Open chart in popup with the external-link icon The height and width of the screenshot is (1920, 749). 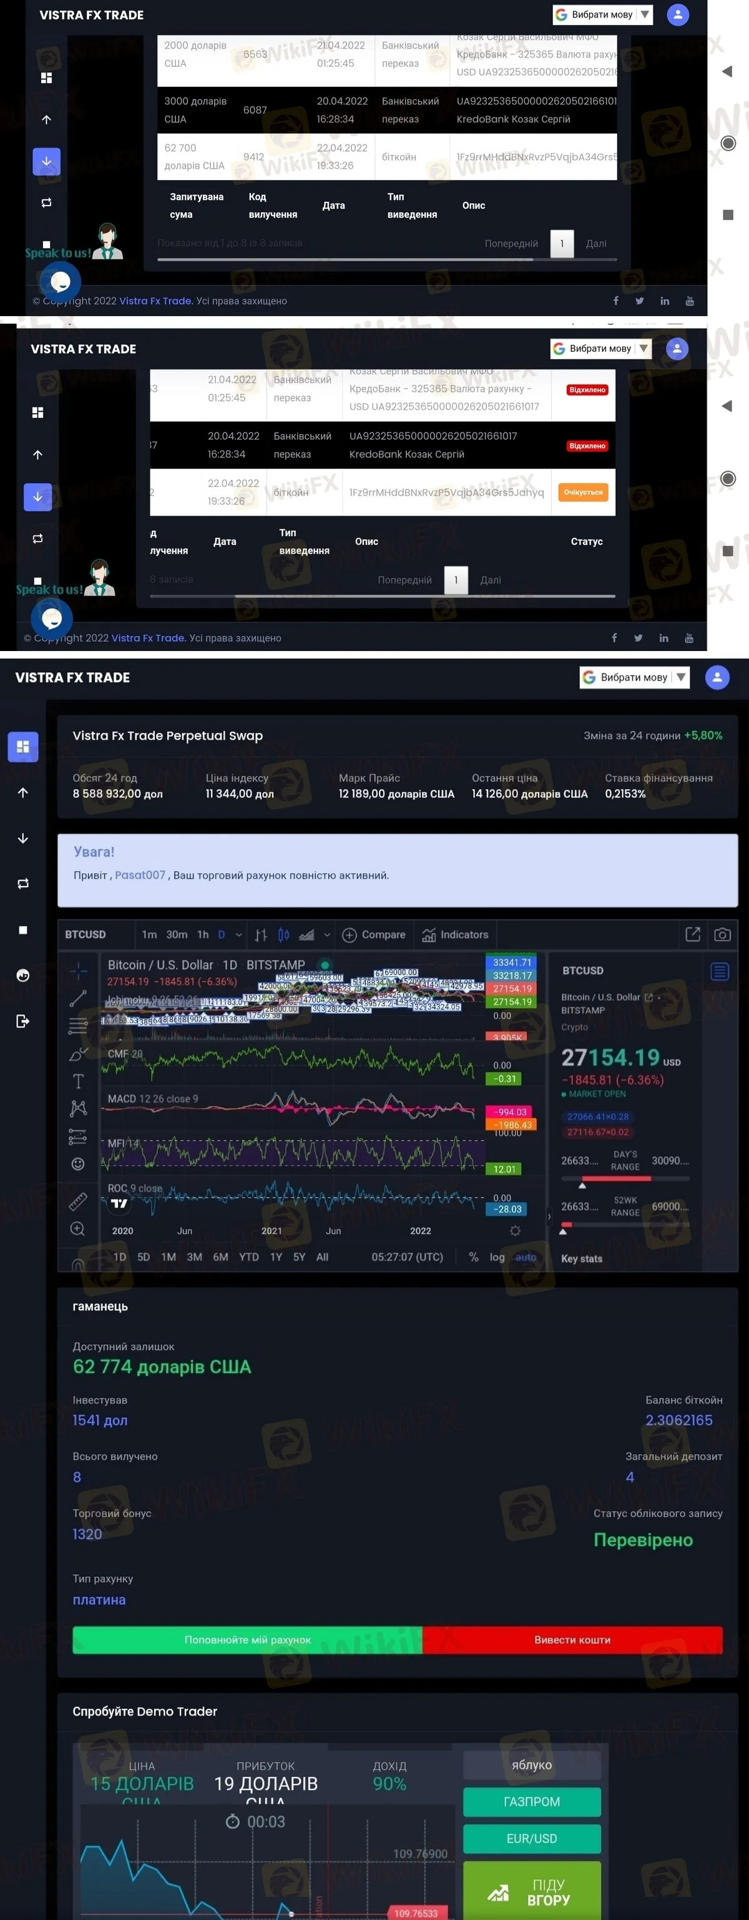point(692,934)
